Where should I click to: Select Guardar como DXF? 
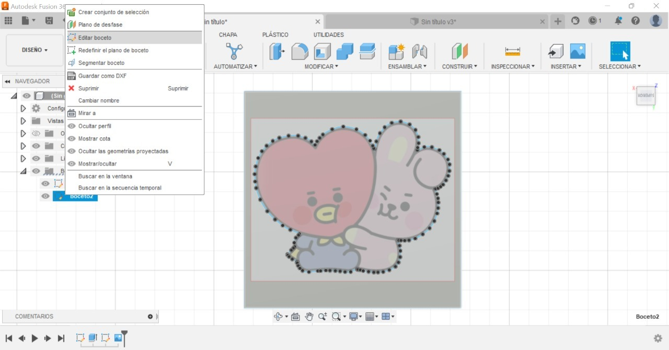(134, 76)
